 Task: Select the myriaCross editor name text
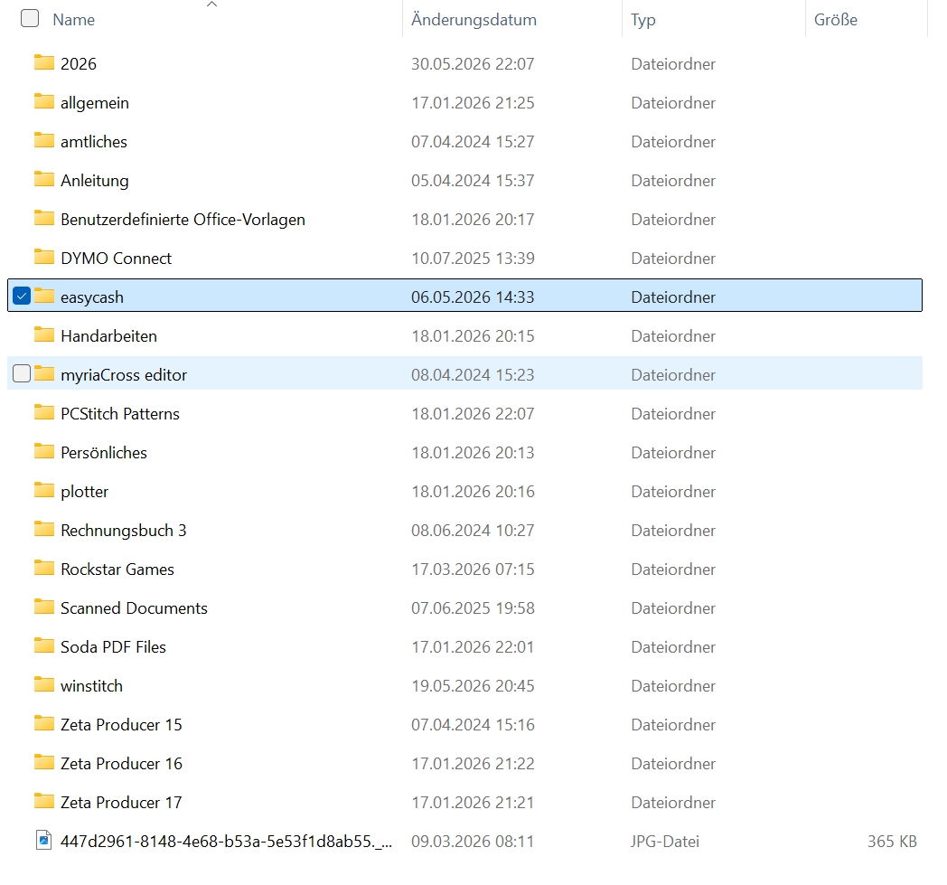pyautogui.click(x=124, y=375)
